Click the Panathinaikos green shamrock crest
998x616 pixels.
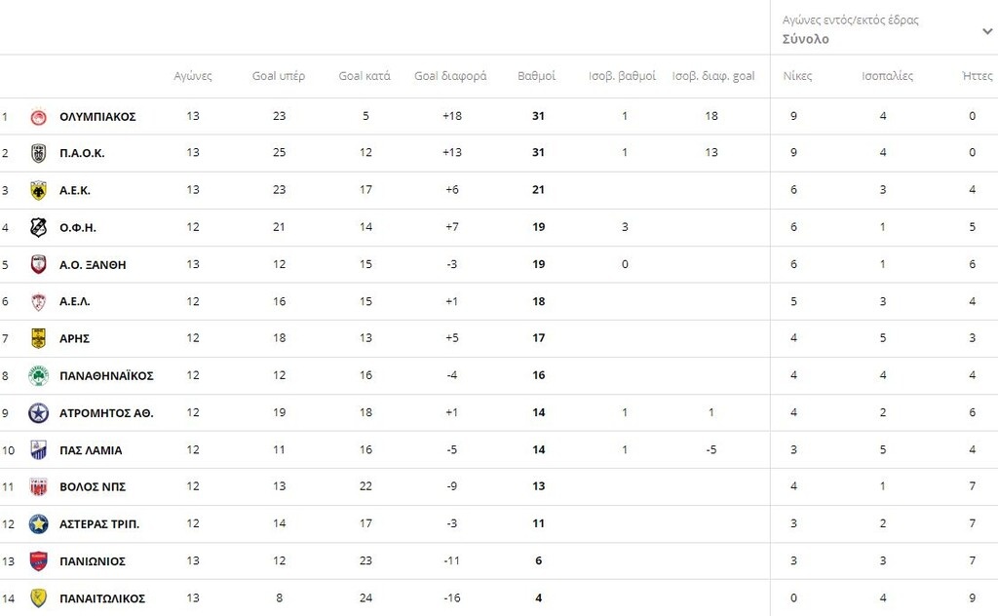[38, 375]
